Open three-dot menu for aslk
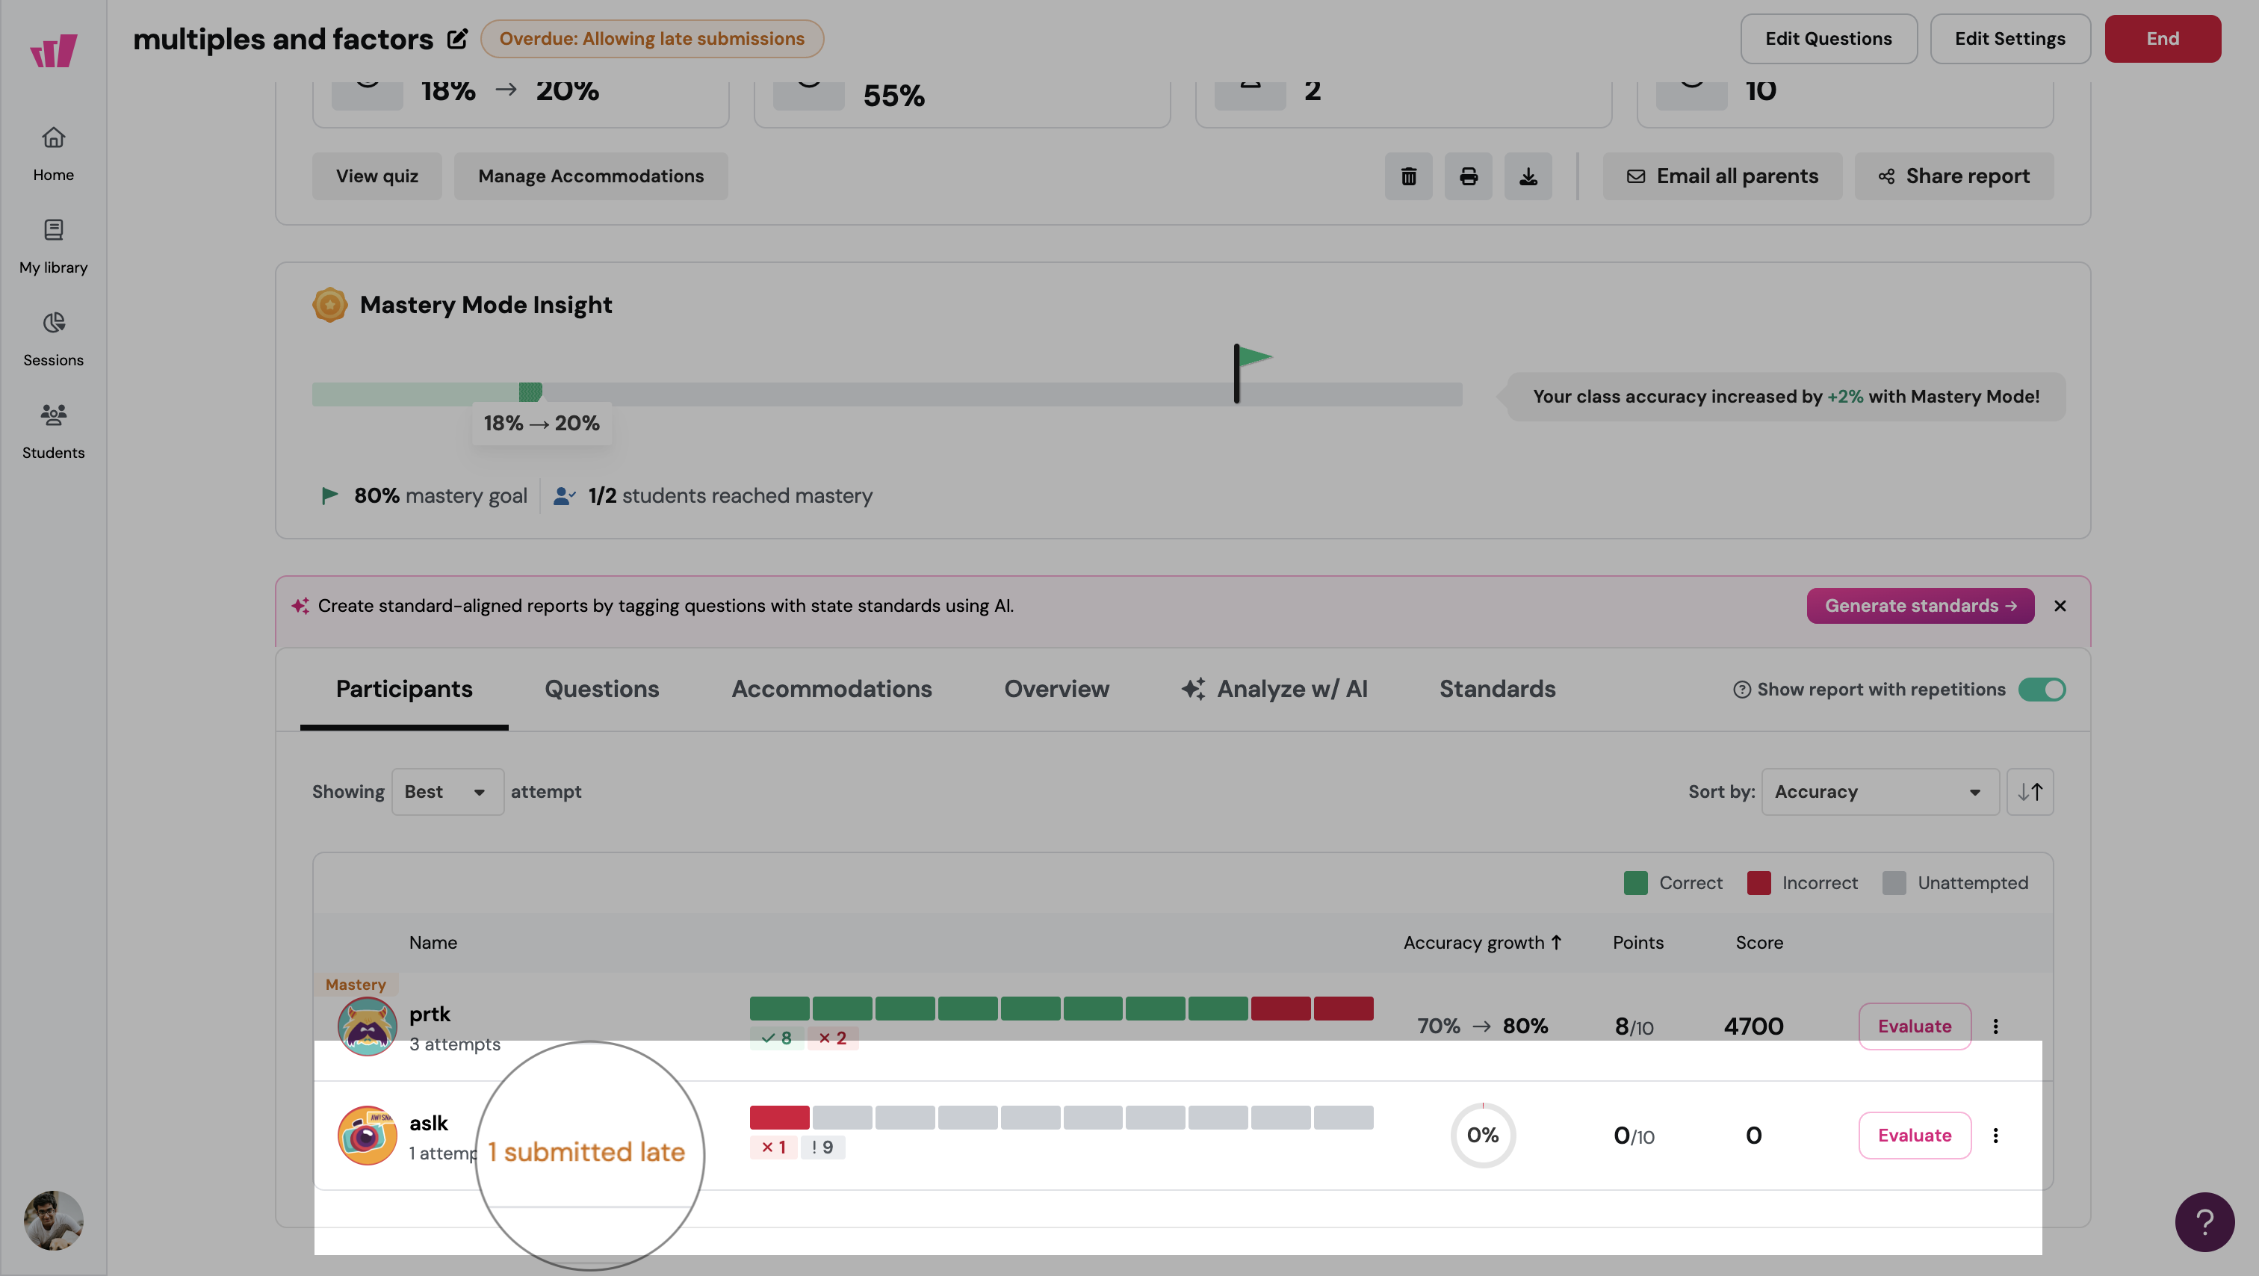Image resolution: width=2259 pixels, height=1276 pixels. point(1996,1135)
